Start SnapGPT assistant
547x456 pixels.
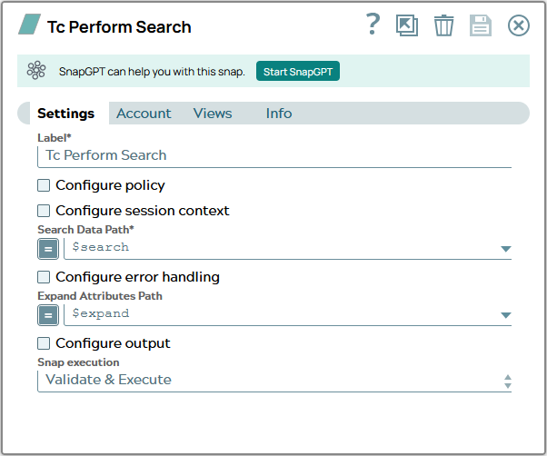[x=297, y=71]
